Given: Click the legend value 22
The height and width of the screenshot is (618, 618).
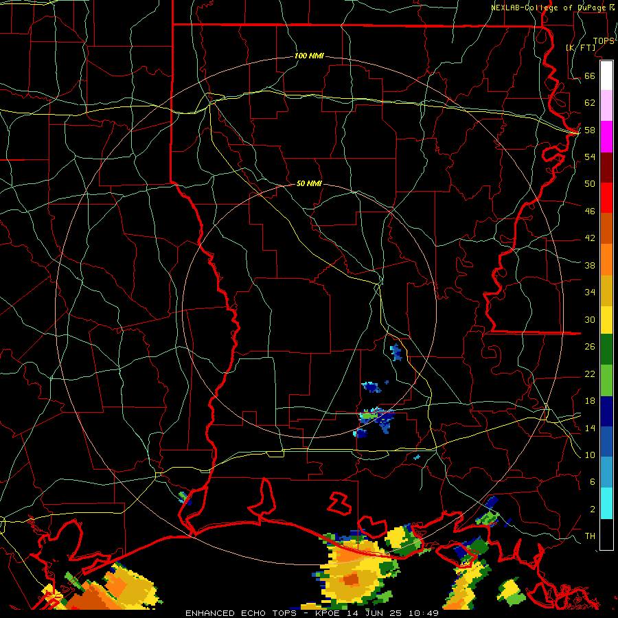Looking at the screenshot, I should click(x=590, y=374).
